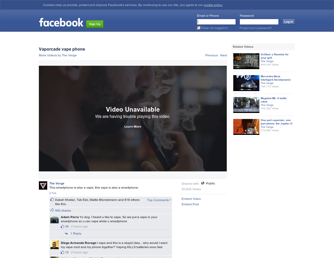Click the '174,060 Views' text
Image resolution: width=334 pixels, height=258 pixels.
click(x=270, y=130)
